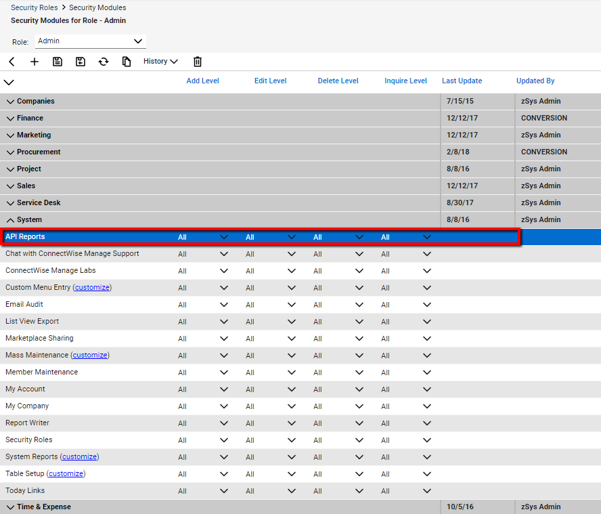The height and width of the screenshot is (514, 601).
Task: Select the List View Export row name
Action: (32, 321)
